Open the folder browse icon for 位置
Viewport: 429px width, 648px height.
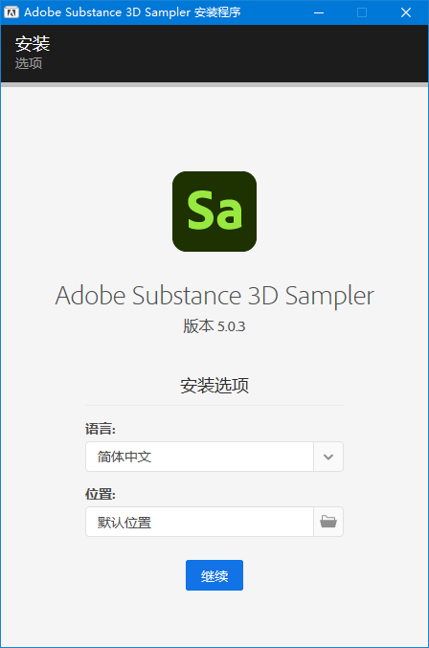328,522
